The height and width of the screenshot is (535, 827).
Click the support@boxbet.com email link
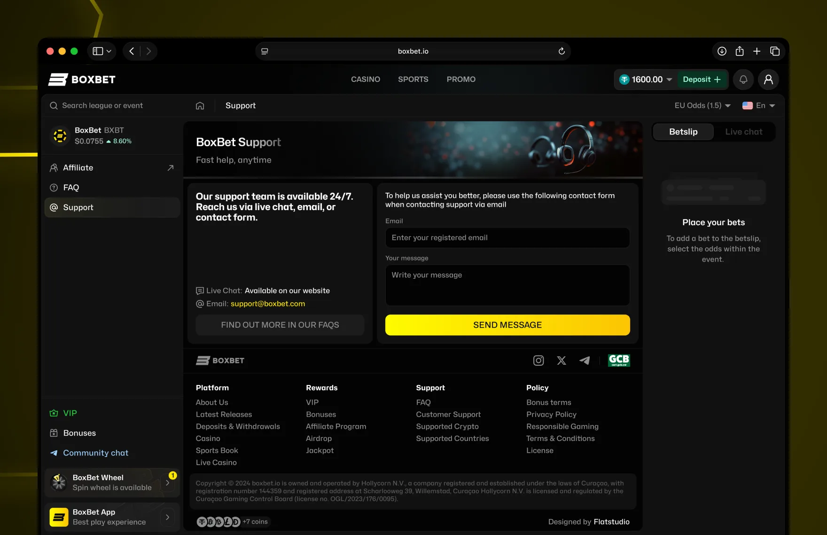(268, 304)
